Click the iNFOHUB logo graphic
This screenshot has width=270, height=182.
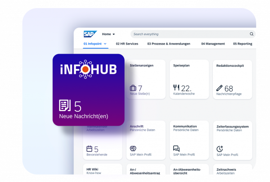coord(89,69)
